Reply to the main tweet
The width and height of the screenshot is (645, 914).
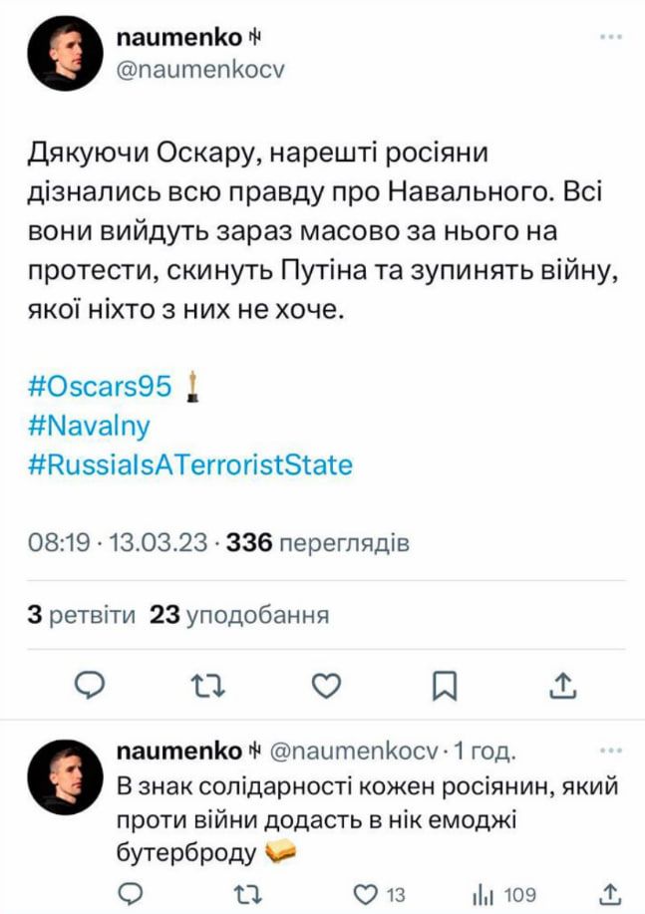click(91, 684)
